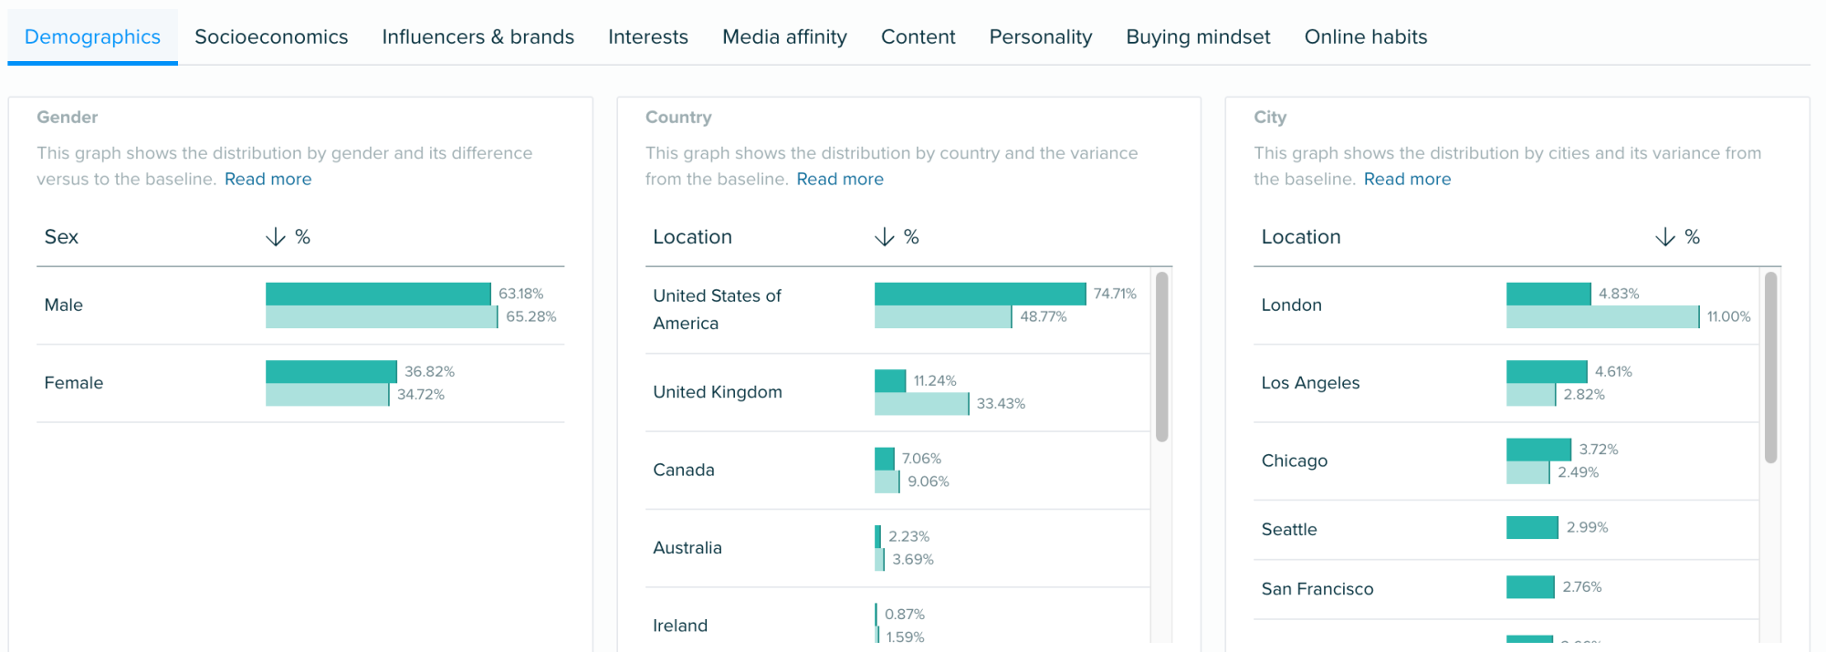
Task: Follow Read more link in Country card
Action: pos(840,180)
